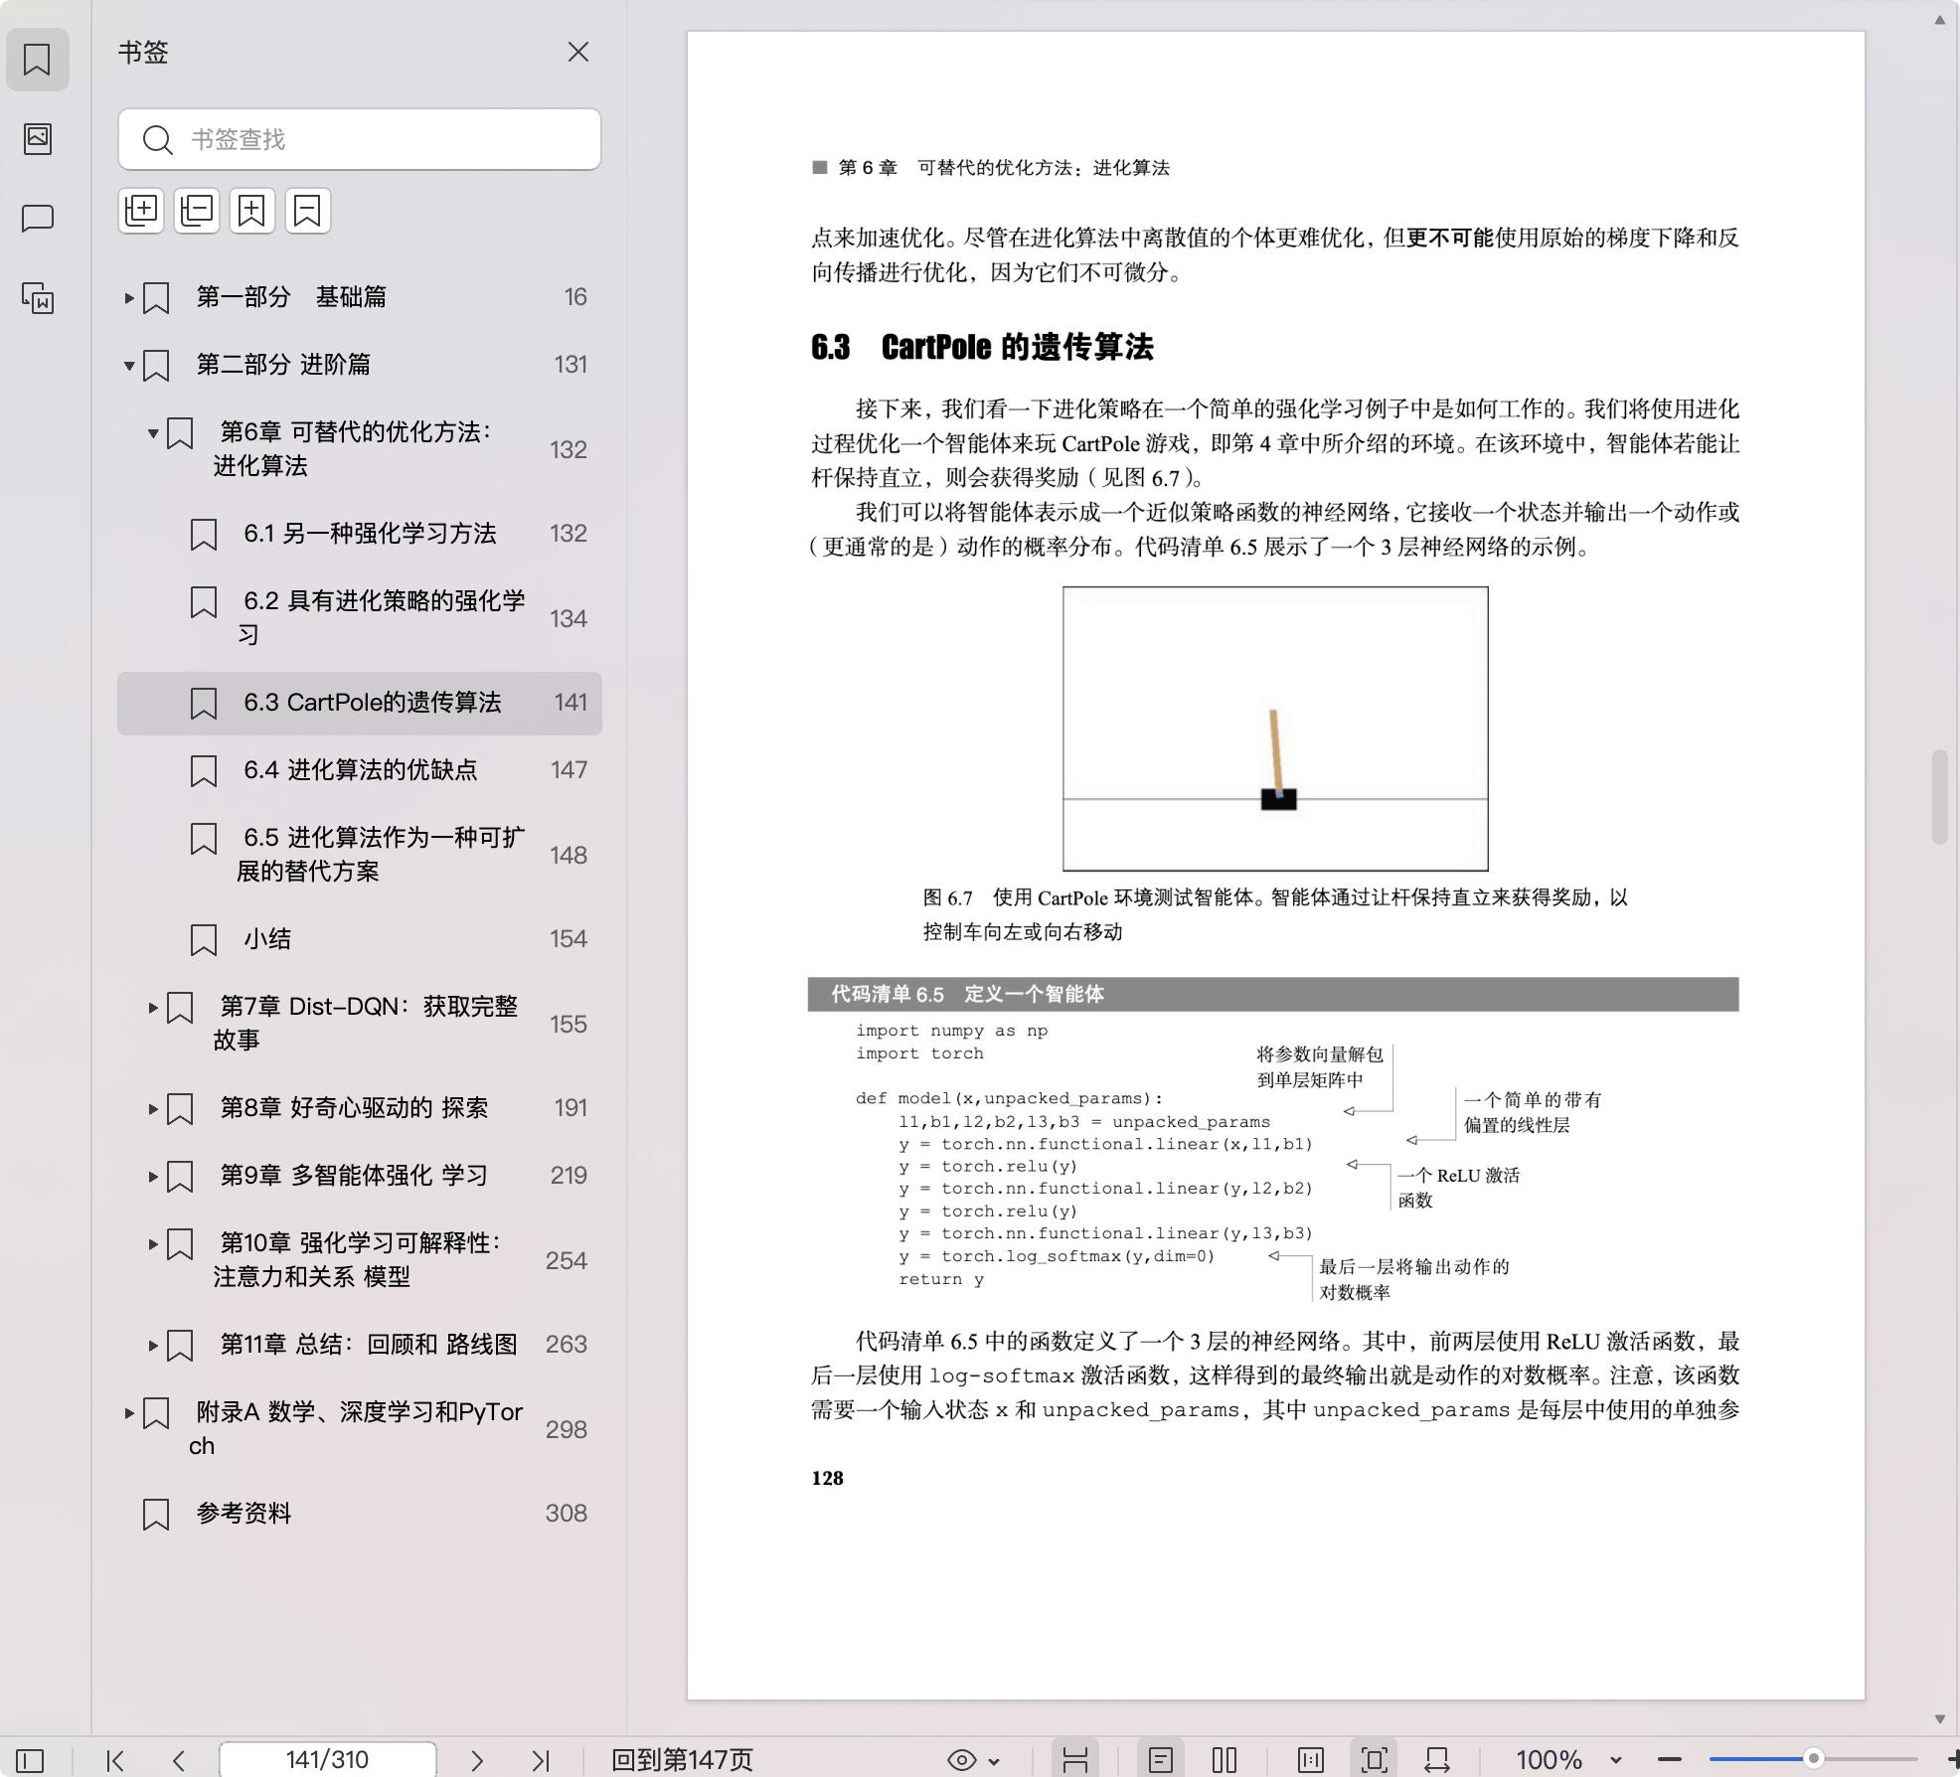The height and width of the screenshot is (1777, 1960).
Task: Click the bookmark search field
Action: point(360,139)
